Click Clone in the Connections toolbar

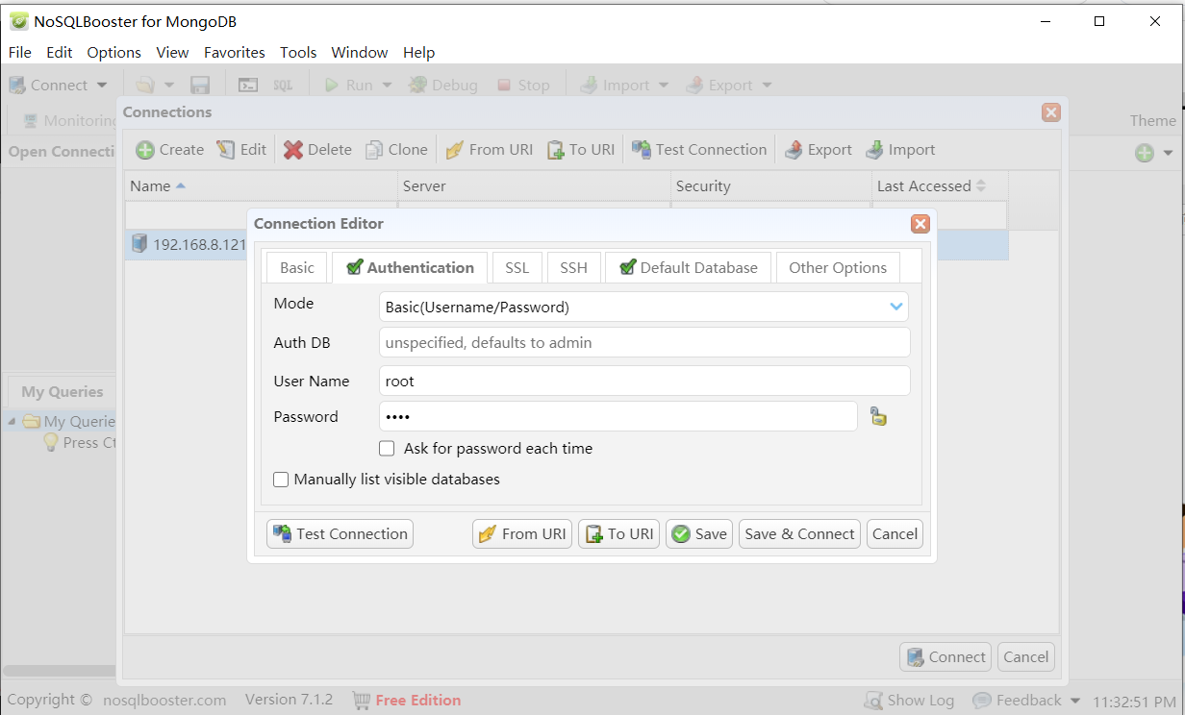pos(396,150)
